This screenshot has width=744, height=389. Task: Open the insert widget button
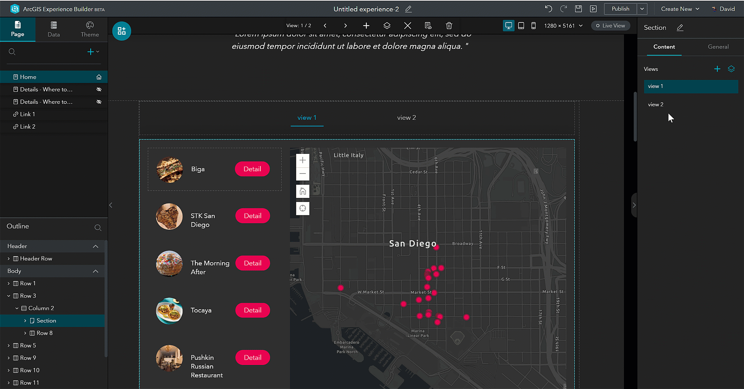[122, 31]
